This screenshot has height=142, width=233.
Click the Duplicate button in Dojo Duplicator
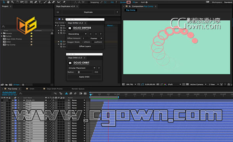point(88,12)
